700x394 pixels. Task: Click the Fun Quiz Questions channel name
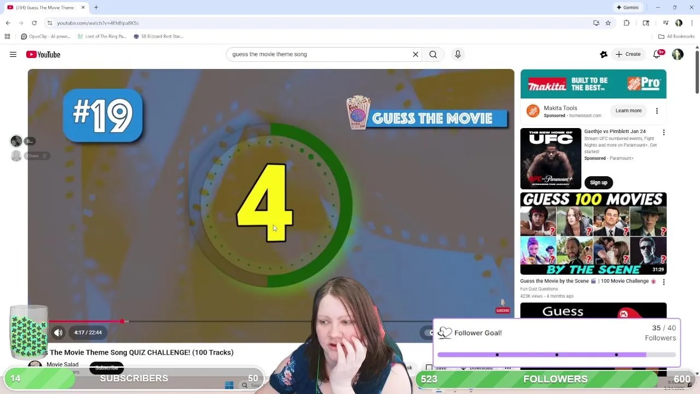tap(539, 289)
